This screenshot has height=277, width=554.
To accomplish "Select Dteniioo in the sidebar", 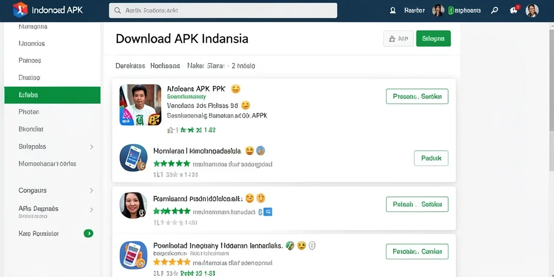I will pos(29,77).
